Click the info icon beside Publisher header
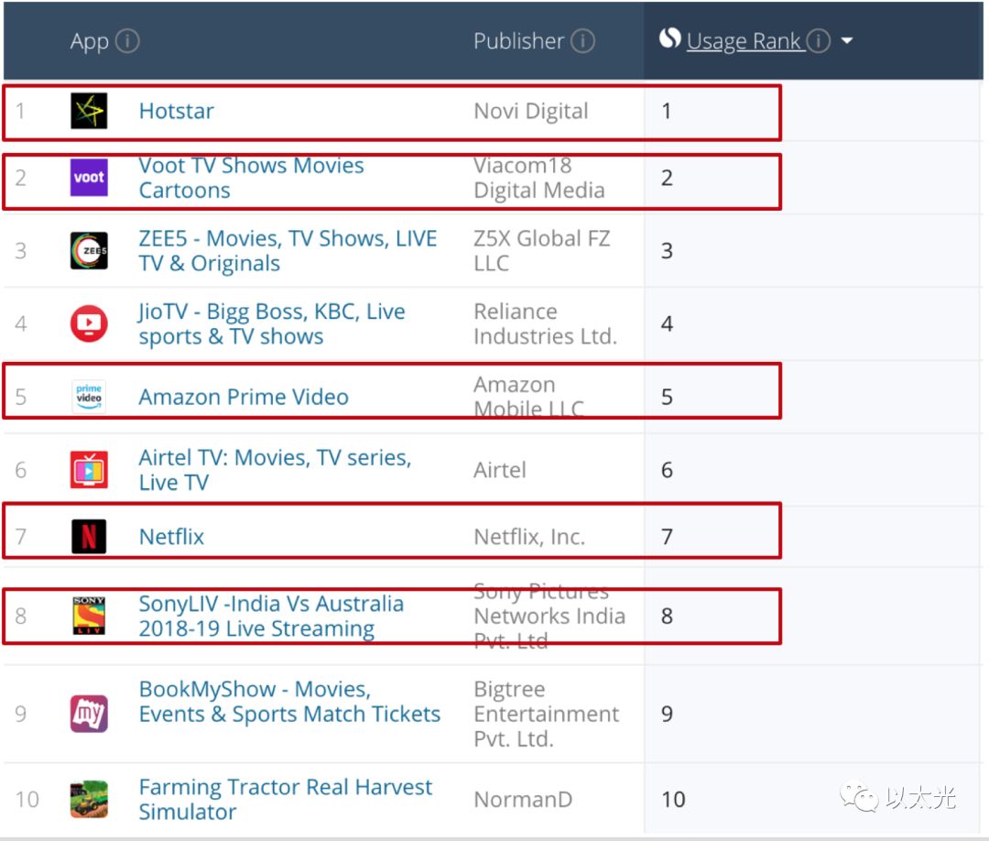The height and width of the screenshot is (841, 989). [x=582, y=41]
